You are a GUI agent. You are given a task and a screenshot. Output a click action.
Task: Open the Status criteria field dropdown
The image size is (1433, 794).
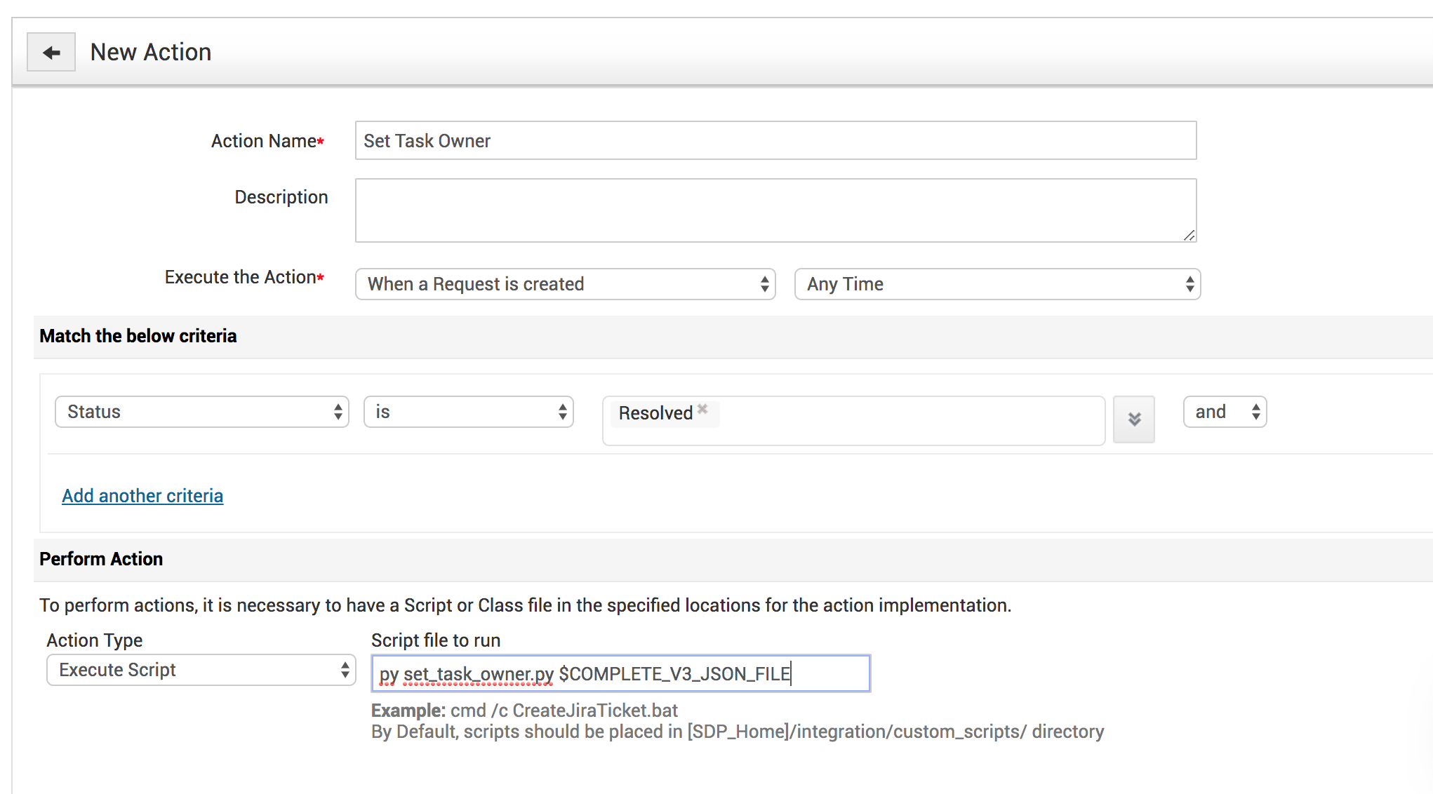coord(201,412)
